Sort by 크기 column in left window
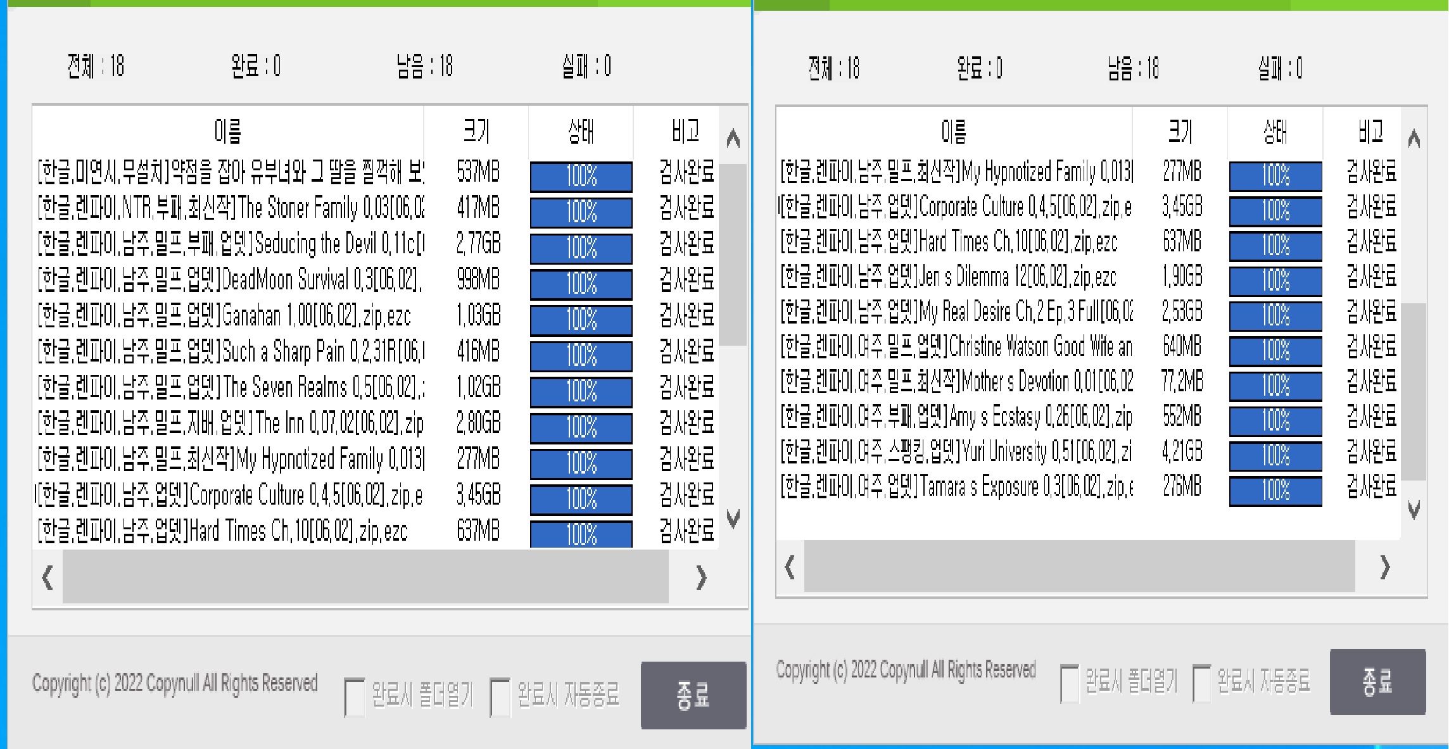This screenshot has width=1449, height=749. [476, 131]
